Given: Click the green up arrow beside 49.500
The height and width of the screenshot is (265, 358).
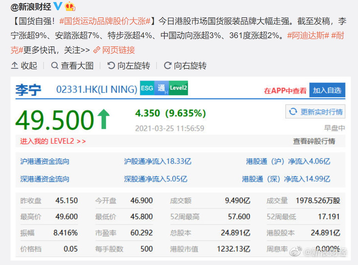Looking at the screenshot, I should click(x=104, y=119).
